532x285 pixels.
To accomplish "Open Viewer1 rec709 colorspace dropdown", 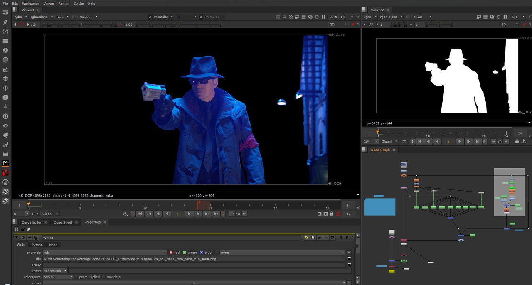I will pos(89,17).
